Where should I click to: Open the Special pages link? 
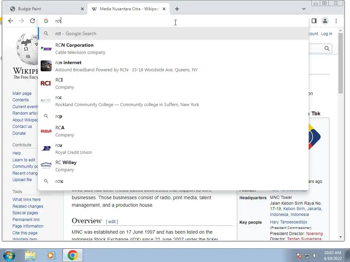pos(25,213)
